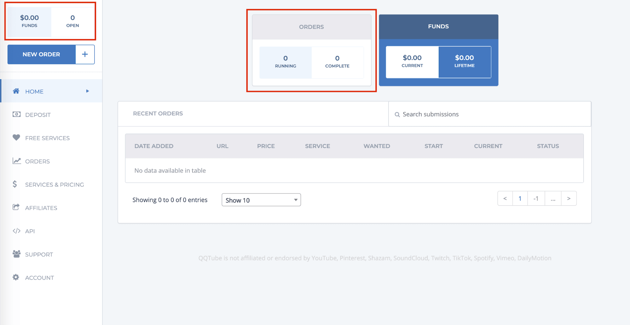Click the Free Services heart icon
630x325 pixels.
(x=16, y=137)
